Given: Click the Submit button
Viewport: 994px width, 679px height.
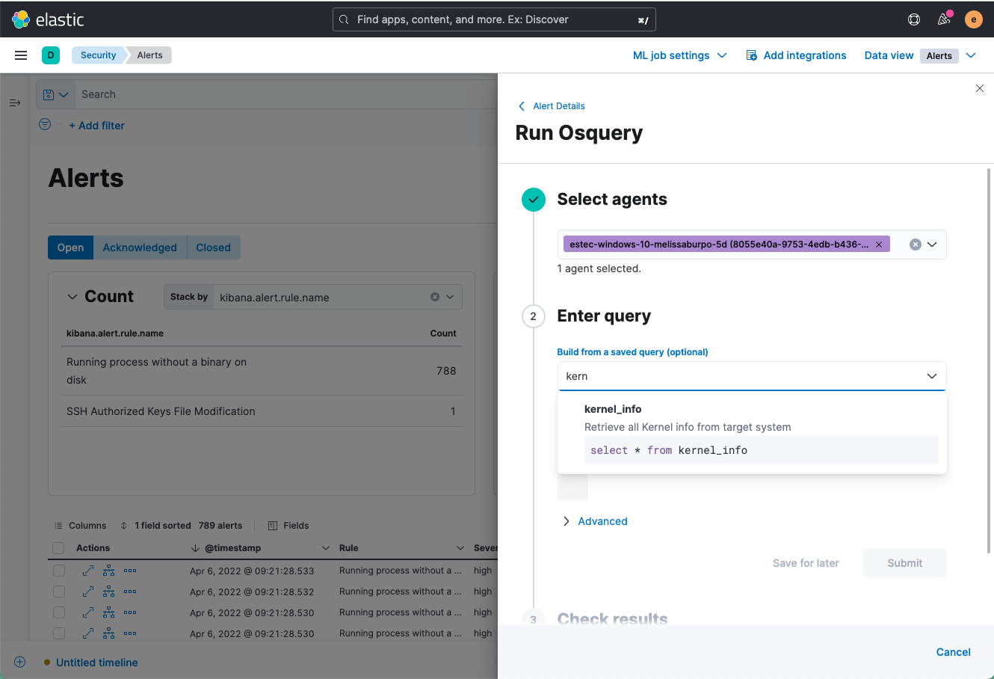Looking at the screenshot, I should click(x=904, y=563).
